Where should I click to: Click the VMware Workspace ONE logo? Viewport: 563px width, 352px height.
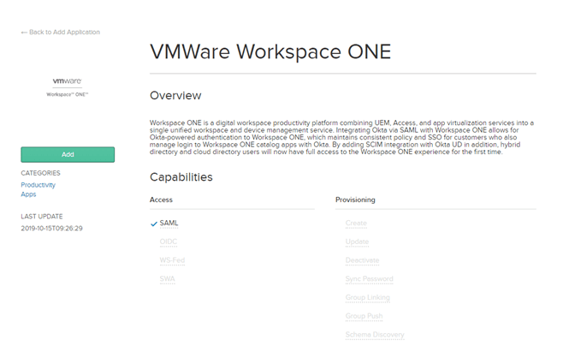pos(67,86)
